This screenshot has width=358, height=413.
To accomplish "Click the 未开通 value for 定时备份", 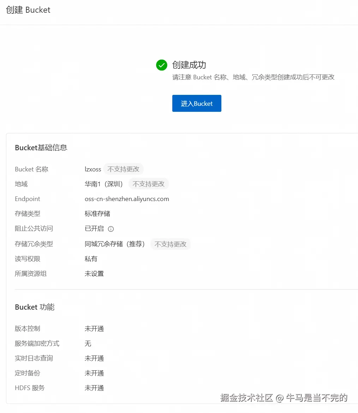I will point(94,373).
